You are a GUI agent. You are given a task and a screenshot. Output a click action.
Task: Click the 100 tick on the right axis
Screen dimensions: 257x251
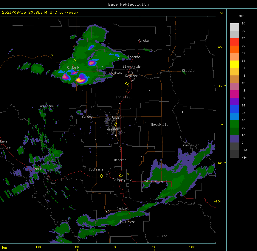tap(219, 47)
